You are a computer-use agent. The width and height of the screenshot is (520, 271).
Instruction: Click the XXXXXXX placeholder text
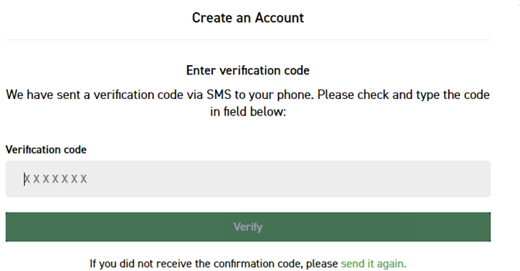pos(56,179)
